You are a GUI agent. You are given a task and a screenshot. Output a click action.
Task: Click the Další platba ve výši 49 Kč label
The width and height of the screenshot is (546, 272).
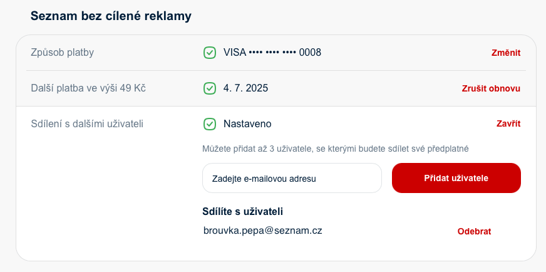pos(88,88)
